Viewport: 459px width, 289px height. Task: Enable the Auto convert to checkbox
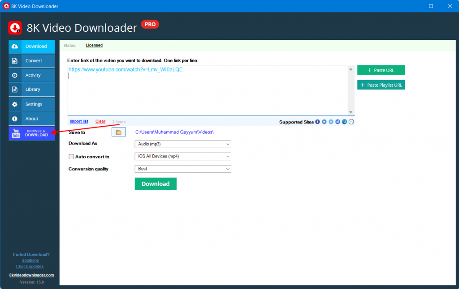point(71,157)
